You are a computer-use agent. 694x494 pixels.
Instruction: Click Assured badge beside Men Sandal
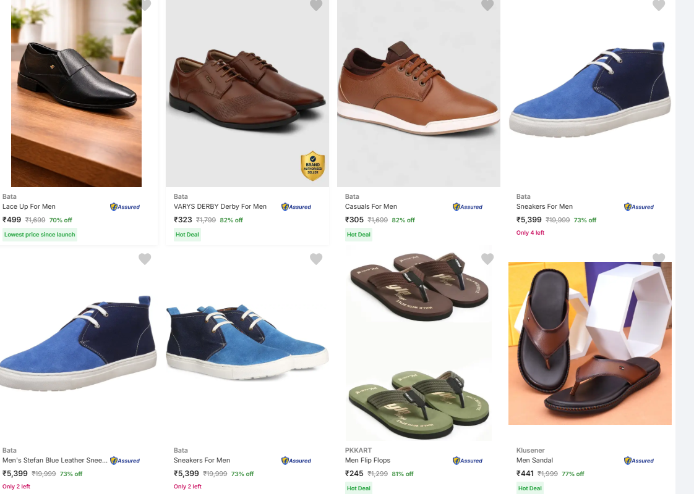639,461
